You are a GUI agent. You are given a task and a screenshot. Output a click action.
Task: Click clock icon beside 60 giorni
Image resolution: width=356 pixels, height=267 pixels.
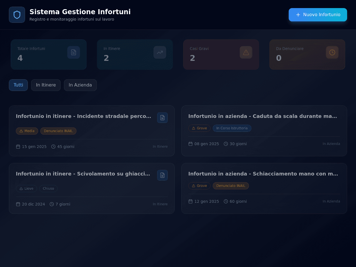click(x=226, y=201)
